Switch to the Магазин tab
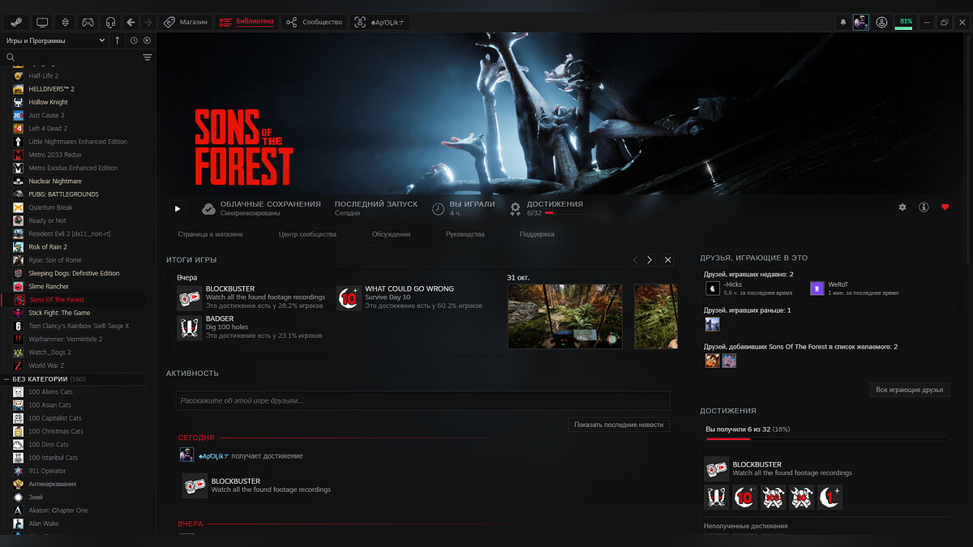Image resolution: width=973 pixels, height=547 pixels. [186, 22]
